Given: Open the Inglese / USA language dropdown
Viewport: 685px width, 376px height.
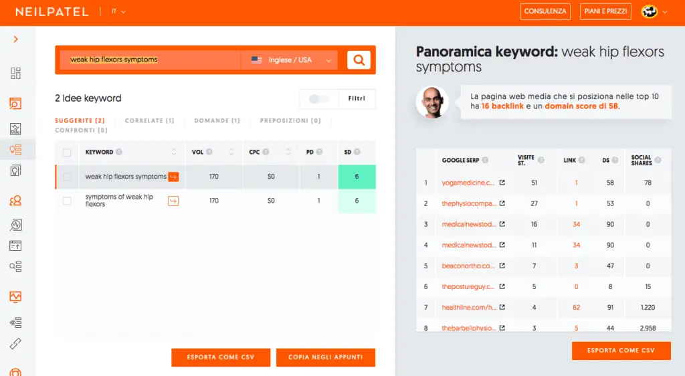Looking at the screenshot, I should point(289,60).
